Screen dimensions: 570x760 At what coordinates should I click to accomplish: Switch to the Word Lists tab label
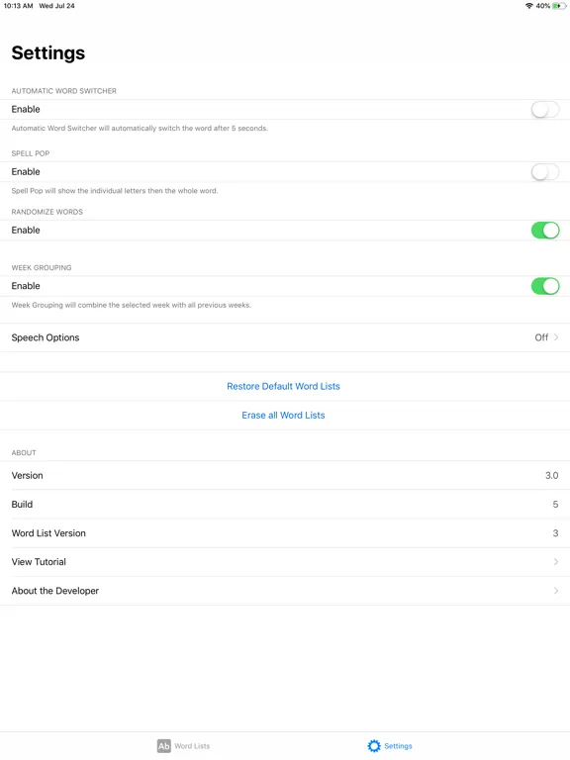tap(192, 746)
